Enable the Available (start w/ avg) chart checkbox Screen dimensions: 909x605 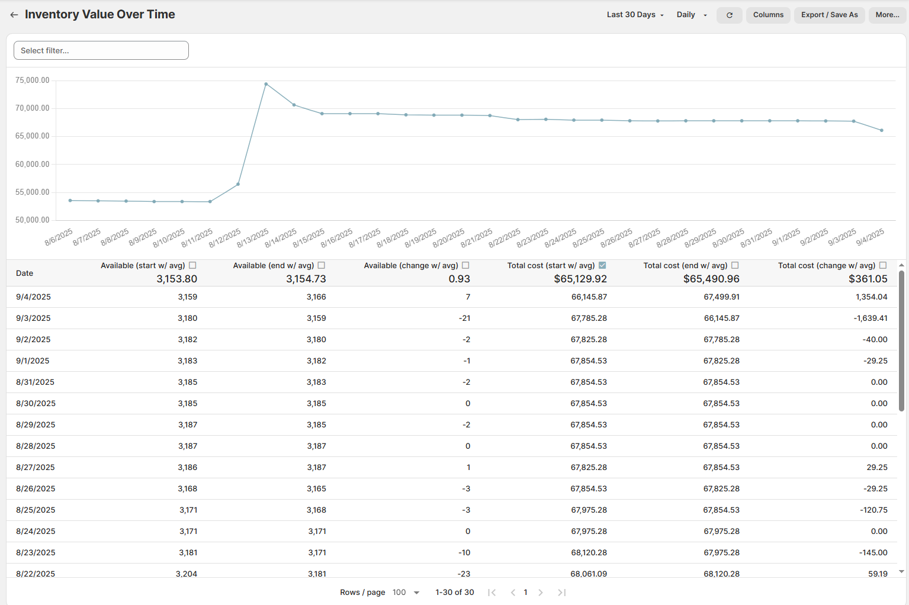point(192,265)
